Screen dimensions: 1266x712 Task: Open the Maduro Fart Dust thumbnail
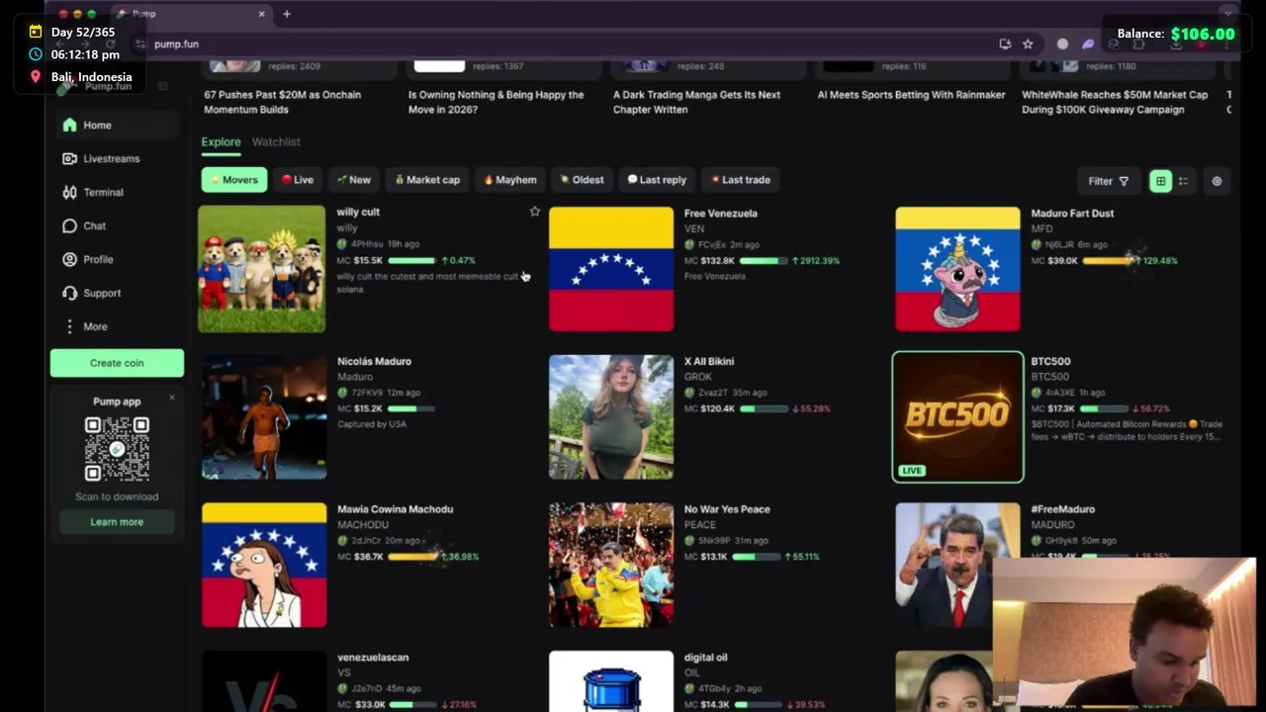tap(957, 269)
